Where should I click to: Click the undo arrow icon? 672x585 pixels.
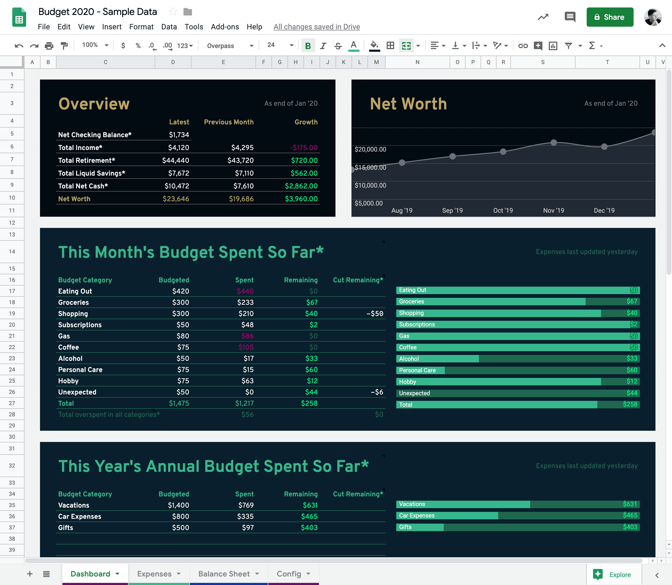[17, 45]
